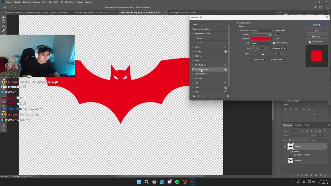This screenshot has width=331, height=186.
Task: Select the Rectangular Marquee tool
Action: pos(3,22)
